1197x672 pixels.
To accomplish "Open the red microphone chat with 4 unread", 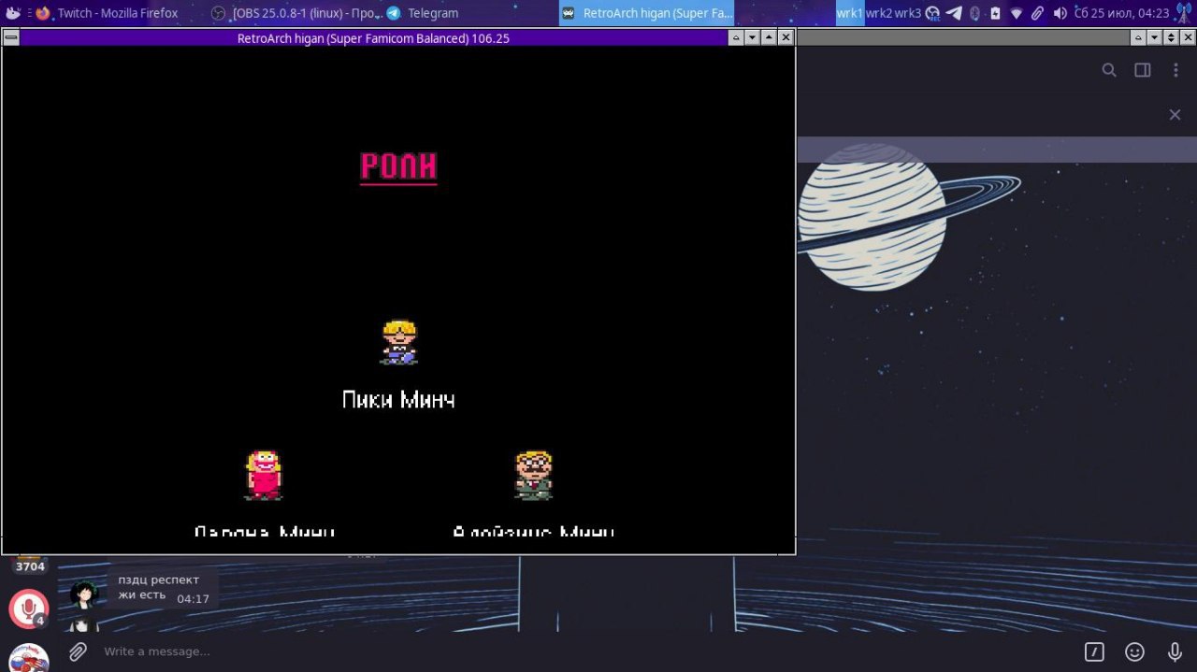I will pos(28,608).
